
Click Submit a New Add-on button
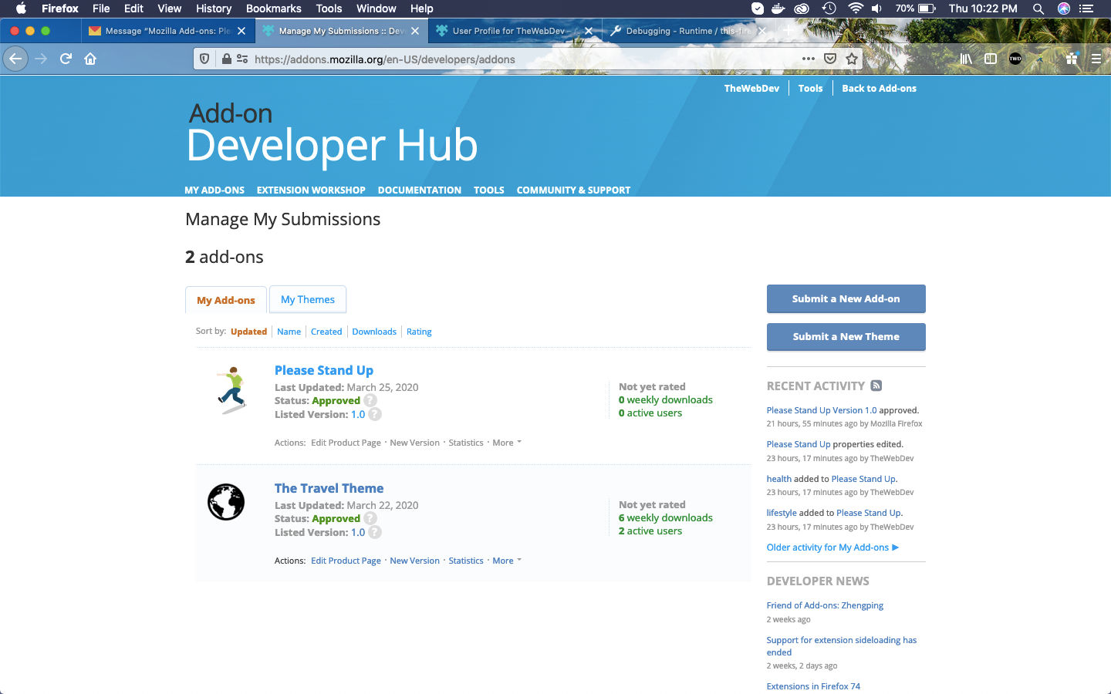[846, 299]
